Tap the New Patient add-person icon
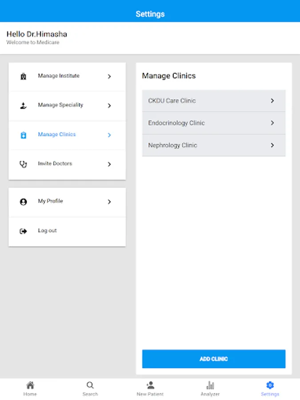The height and width of the screenshot is (400, 300). [150, 385]
